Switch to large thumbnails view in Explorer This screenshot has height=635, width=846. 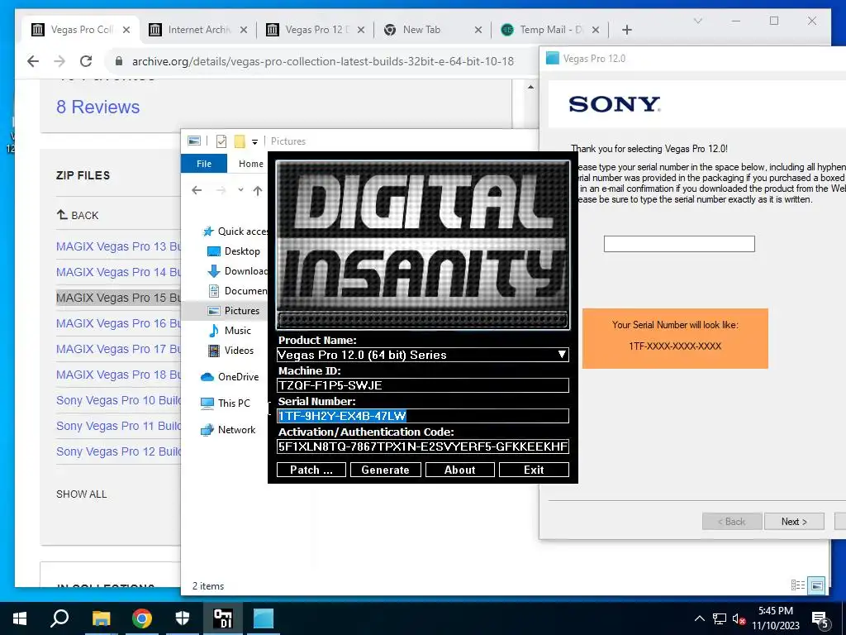[817, 585]
